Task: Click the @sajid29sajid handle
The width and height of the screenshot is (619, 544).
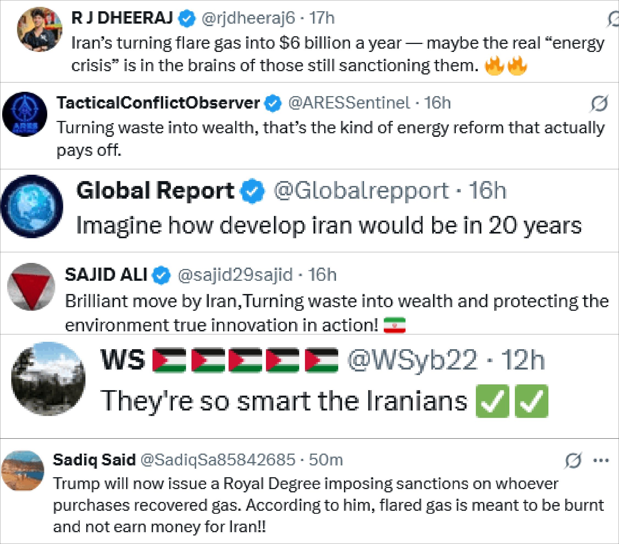Action: 235,275
